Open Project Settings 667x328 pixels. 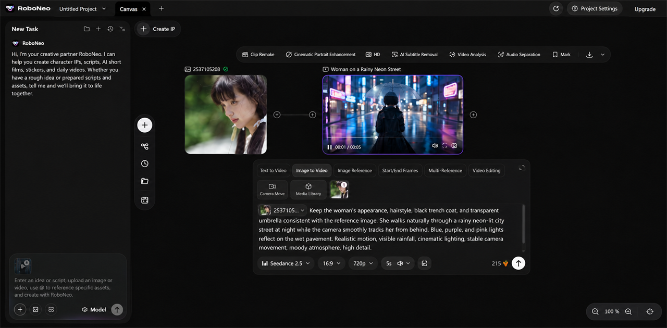[595, 8]
